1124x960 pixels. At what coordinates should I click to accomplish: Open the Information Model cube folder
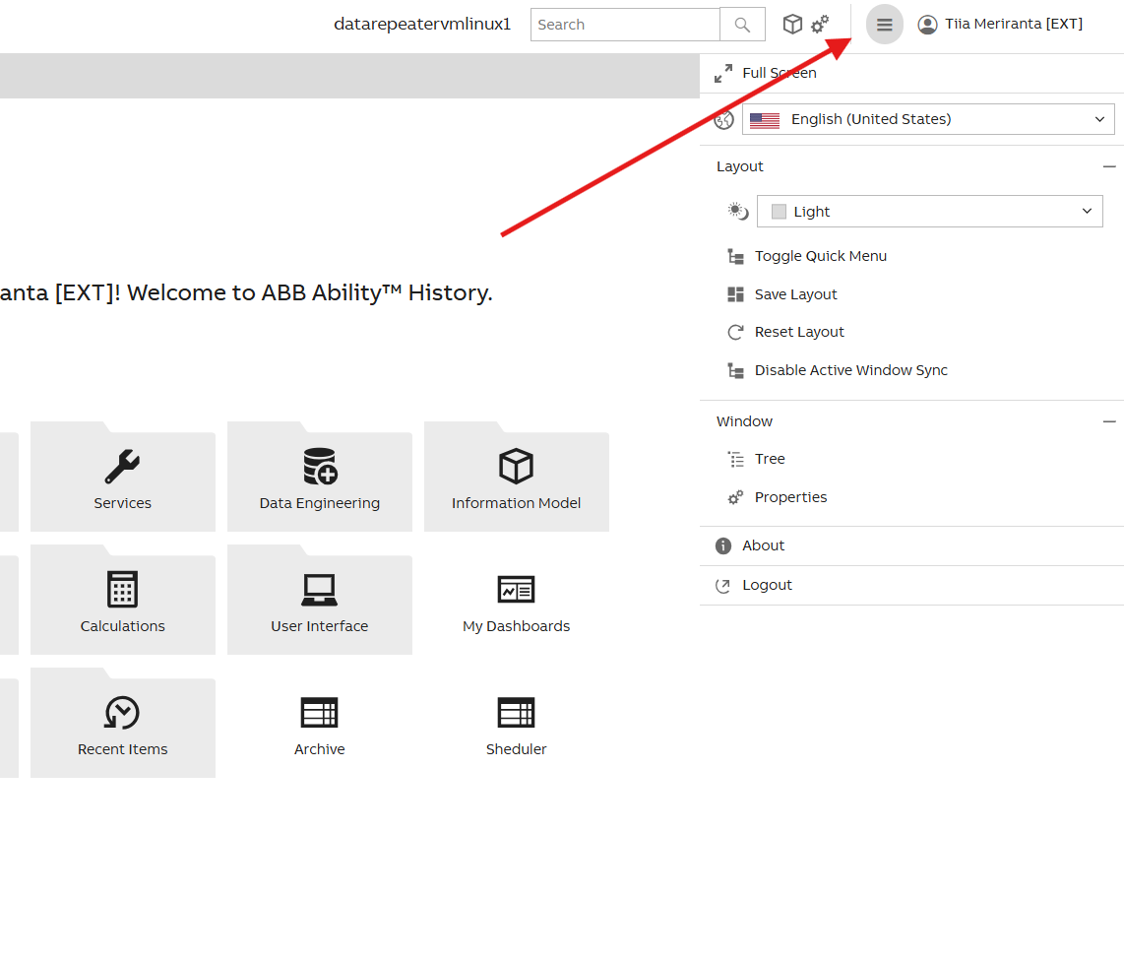click(516, 477)
